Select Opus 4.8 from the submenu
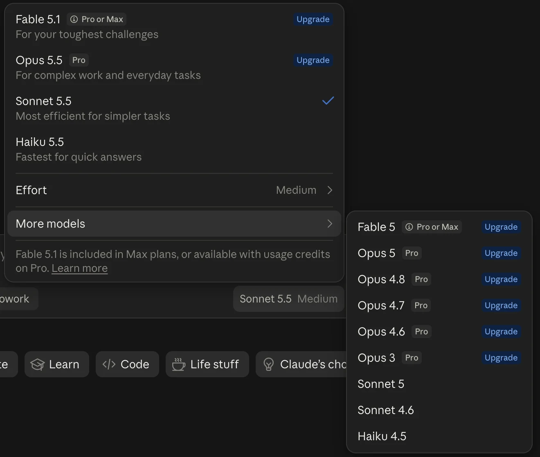This screenshot has height=457, width=540. pyautogui.click(x=439, y=279)
